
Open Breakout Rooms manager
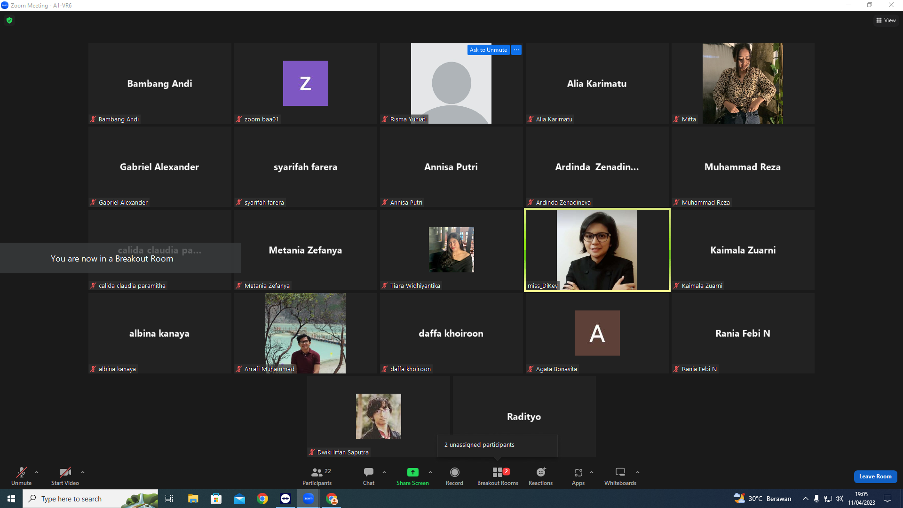point(498,476)
